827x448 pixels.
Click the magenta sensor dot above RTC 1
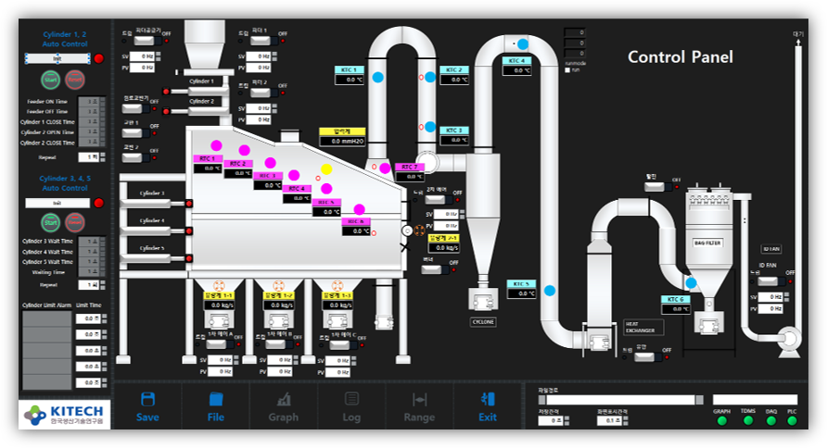pyautogui.click(x=216, y=145)
